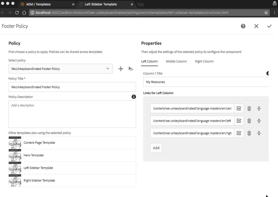Click the Add link button
Image resolution: width=278 pixels, height=197 pixels.
point(156,148)
